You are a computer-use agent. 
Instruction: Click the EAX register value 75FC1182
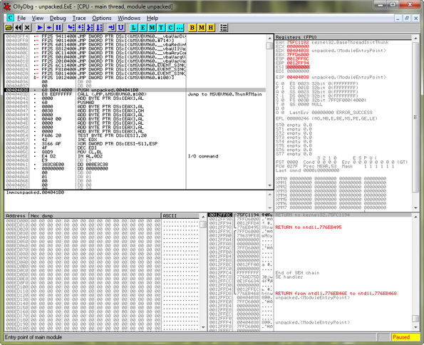pos(298,43)
